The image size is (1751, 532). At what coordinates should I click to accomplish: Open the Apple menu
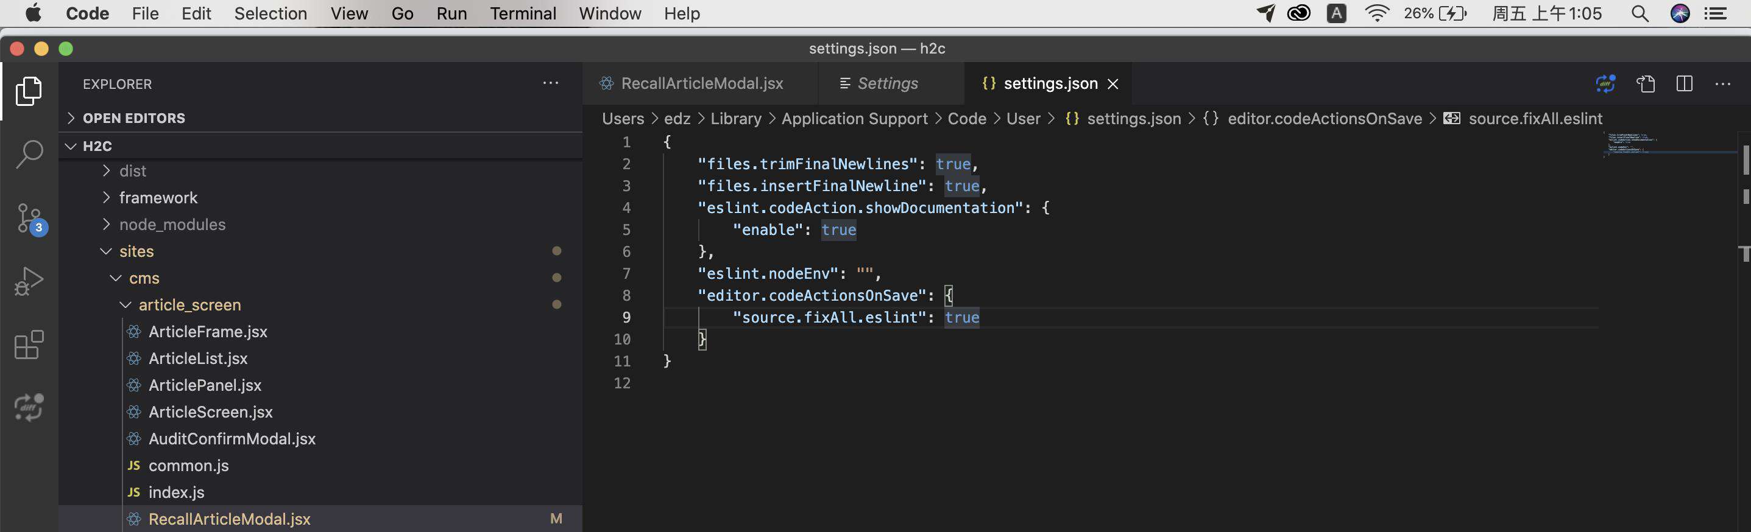click(33, 13)
